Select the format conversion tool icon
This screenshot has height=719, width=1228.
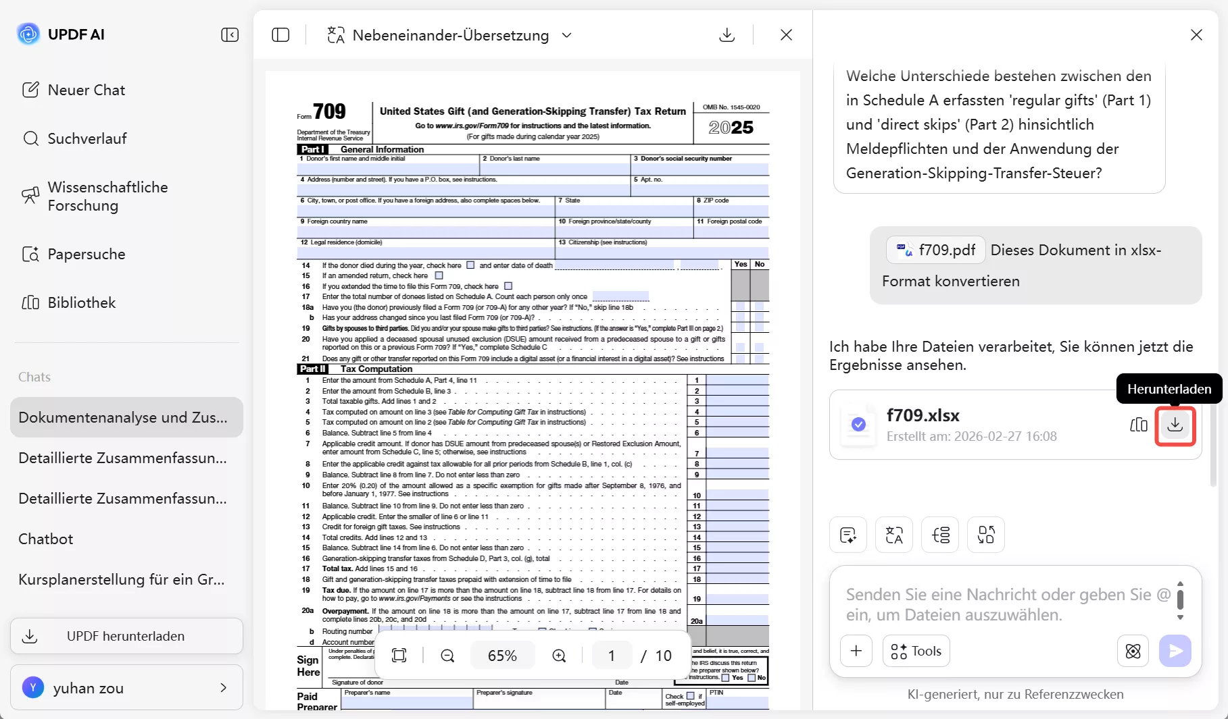(985, 535)
